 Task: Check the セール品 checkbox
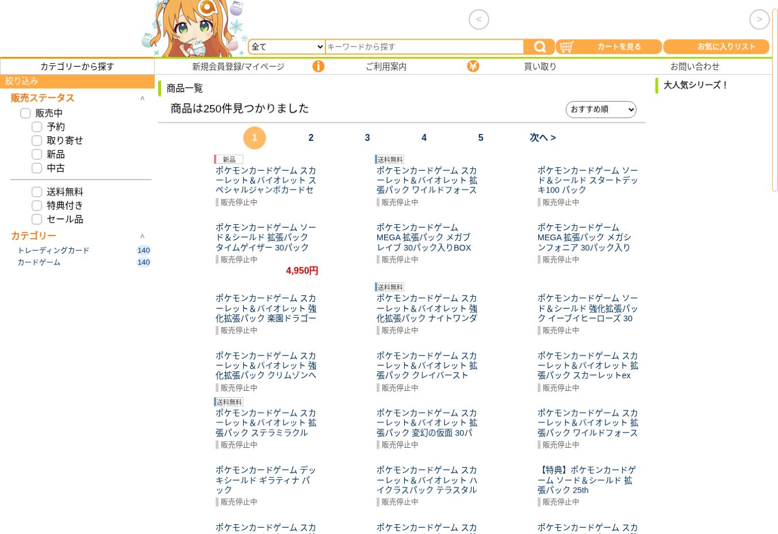click(x=37, y=220)
